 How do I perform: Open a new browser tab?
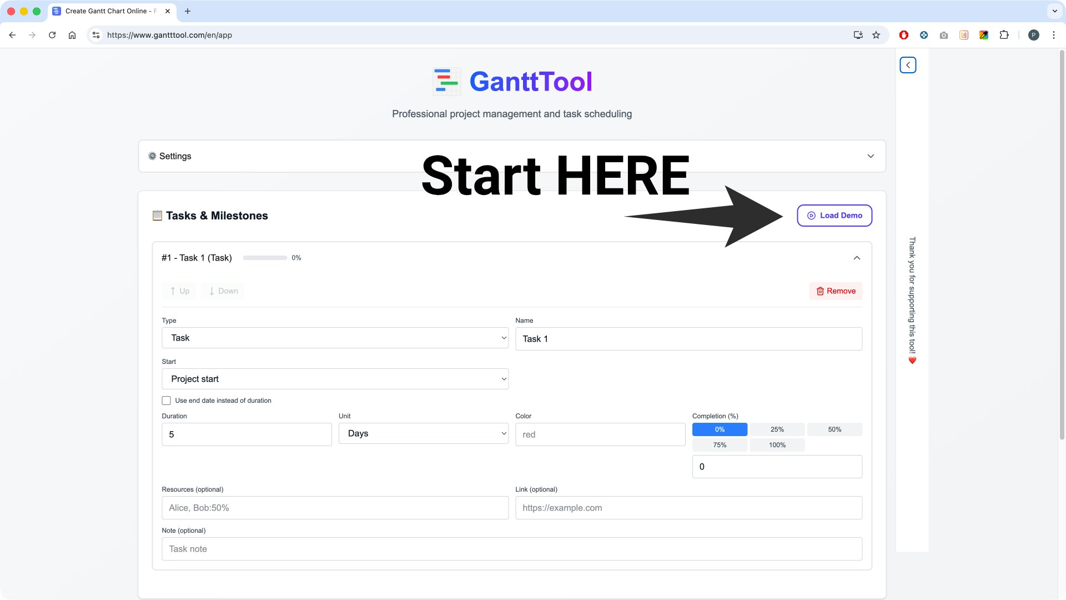188,11
